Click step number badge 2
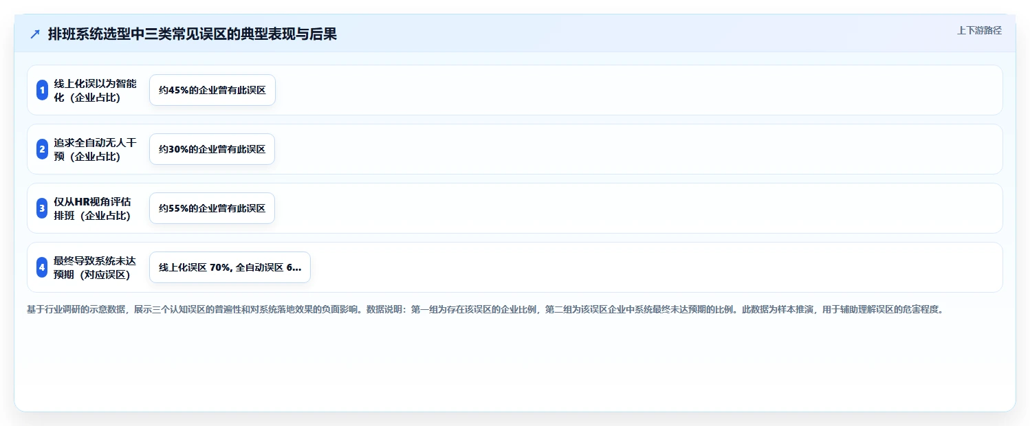The width and height of the screenshot is (1030, 426). click(x=42, y=149)
